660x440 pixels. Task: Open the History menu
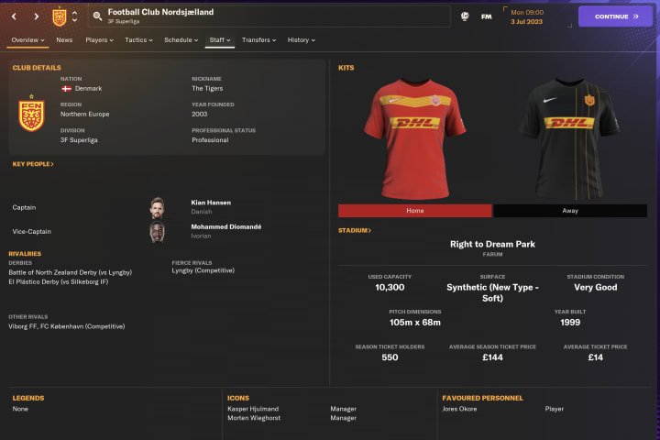[301, 40]
